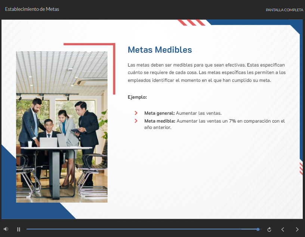Enter PANTALLA COMPLETA fullscreen mode

[x=284, y=10]
